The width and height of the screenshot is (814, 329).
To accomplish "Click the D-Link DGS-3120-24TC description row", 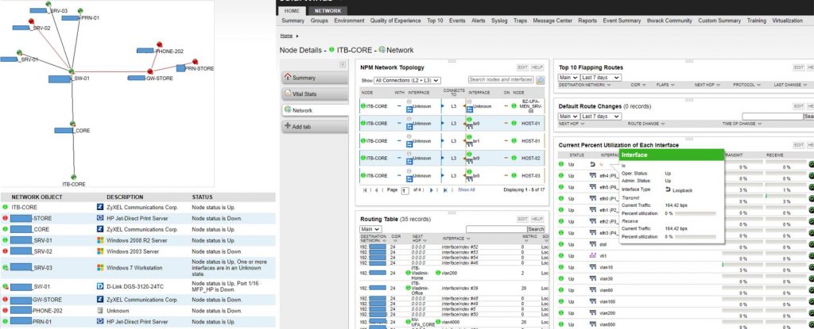I will [138, 286].
